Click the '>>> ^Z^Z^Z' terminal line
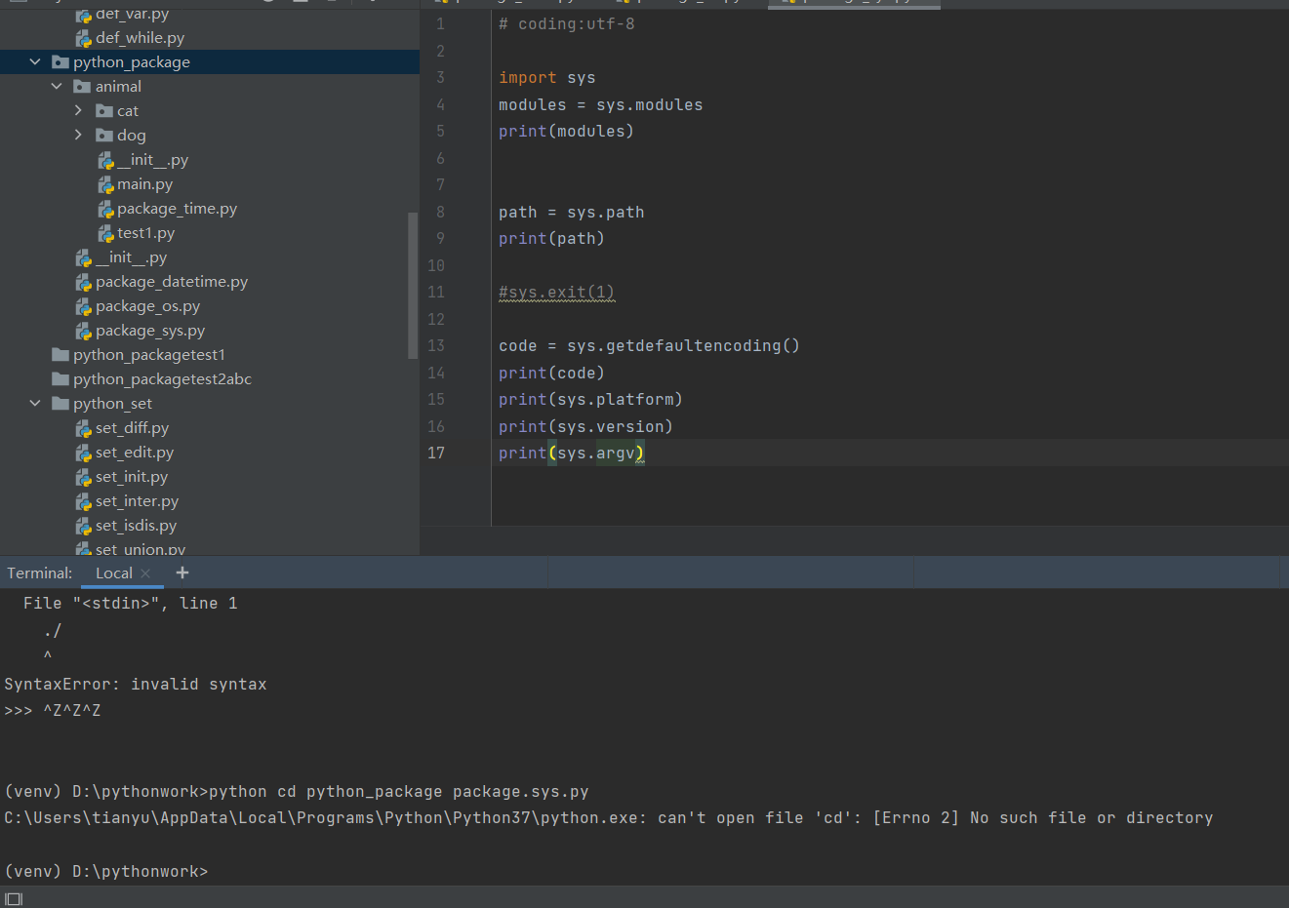 (x=53, y=710)
